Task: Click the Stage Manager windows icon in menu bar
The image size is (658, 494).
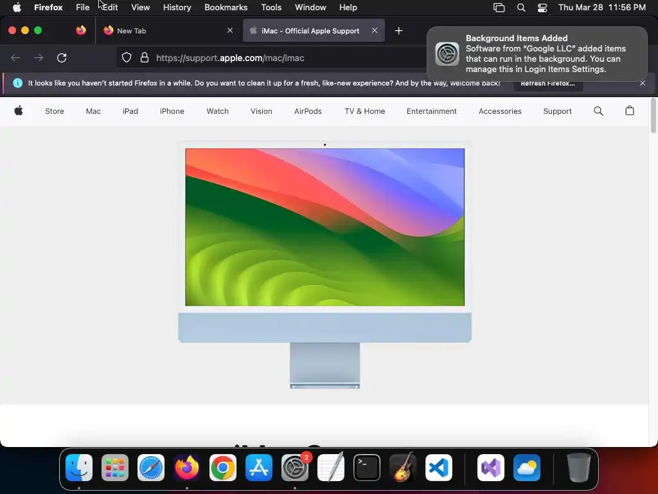Action: tap(499, 8)
